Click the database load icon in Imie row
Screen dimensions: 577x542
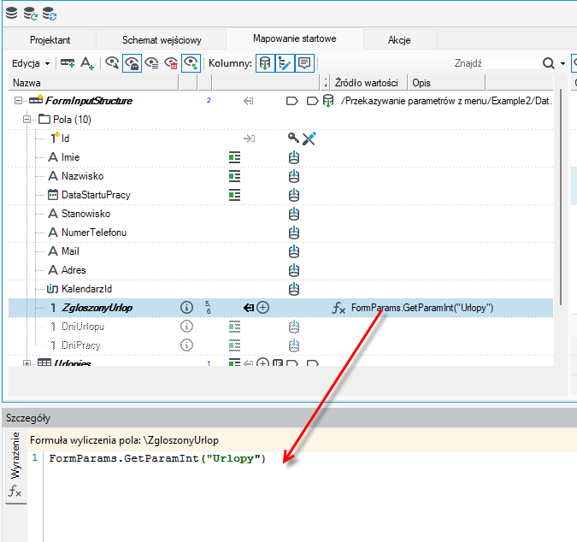click(294, 157)
